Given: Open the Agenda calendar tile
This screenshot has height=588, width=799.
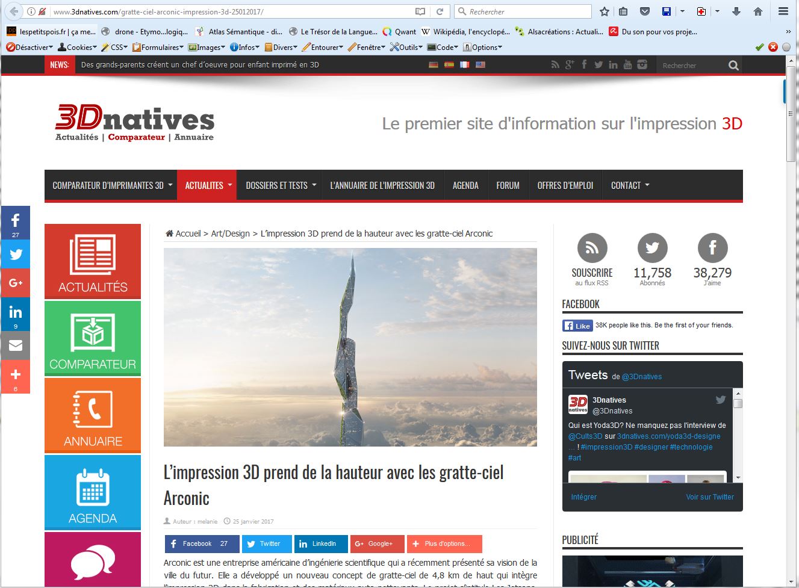Looking at the screenshot, I should click(x=93, y=492).
